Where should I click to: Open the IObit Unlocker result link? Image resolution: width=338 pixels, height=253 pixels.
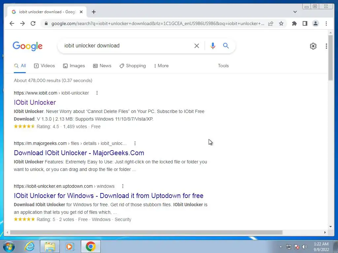[x=35, y=102]
